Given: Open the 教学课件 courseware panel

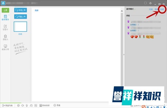Looking at the screenshot, I should (5, 17).
